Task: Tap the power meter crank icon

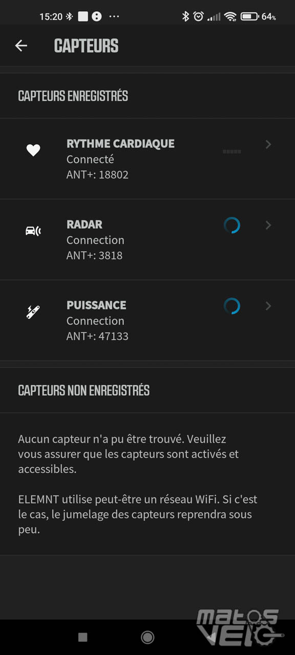Action: [x=33, y=312]
